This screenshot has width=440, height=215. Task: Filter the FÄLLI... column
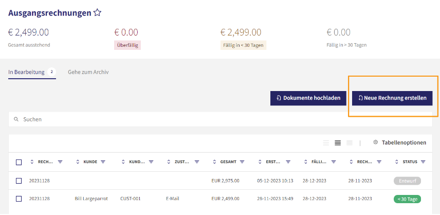coord(334,162)
